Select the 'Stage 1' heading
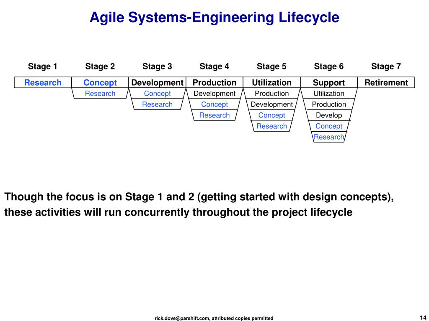This screenshot has width=429, height=321. pos(43,66)
